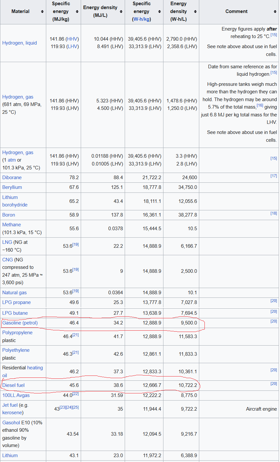Jump to citation 18 in Boron row
This screenshot has height=462, width=280.
click(273, 213)
